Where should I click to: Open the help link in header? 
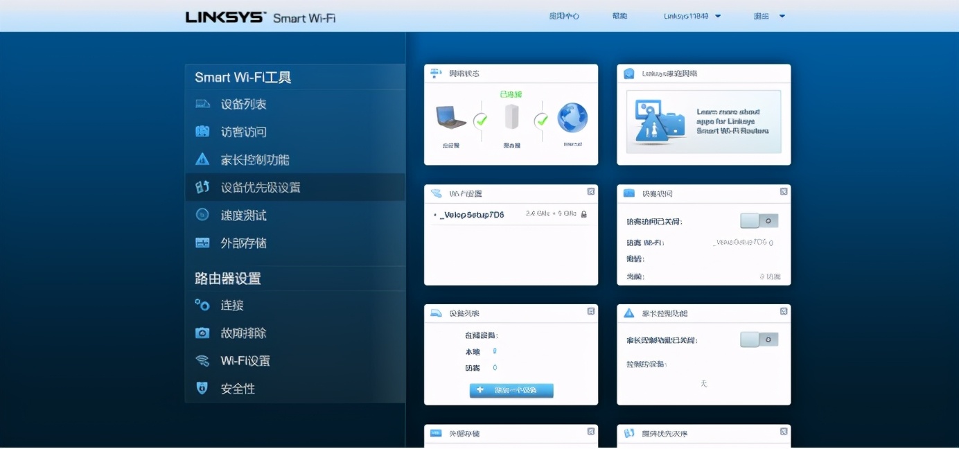pos(620,16)
